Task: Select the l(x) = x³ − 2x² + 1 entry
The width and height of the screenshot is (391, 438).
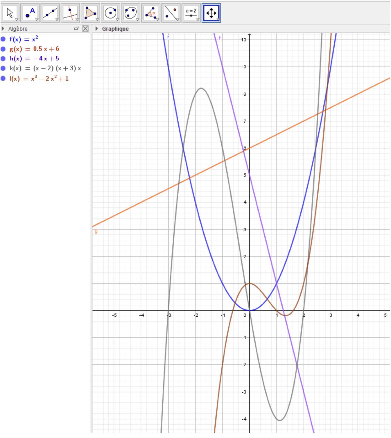Action: click(x=39, y=79)
